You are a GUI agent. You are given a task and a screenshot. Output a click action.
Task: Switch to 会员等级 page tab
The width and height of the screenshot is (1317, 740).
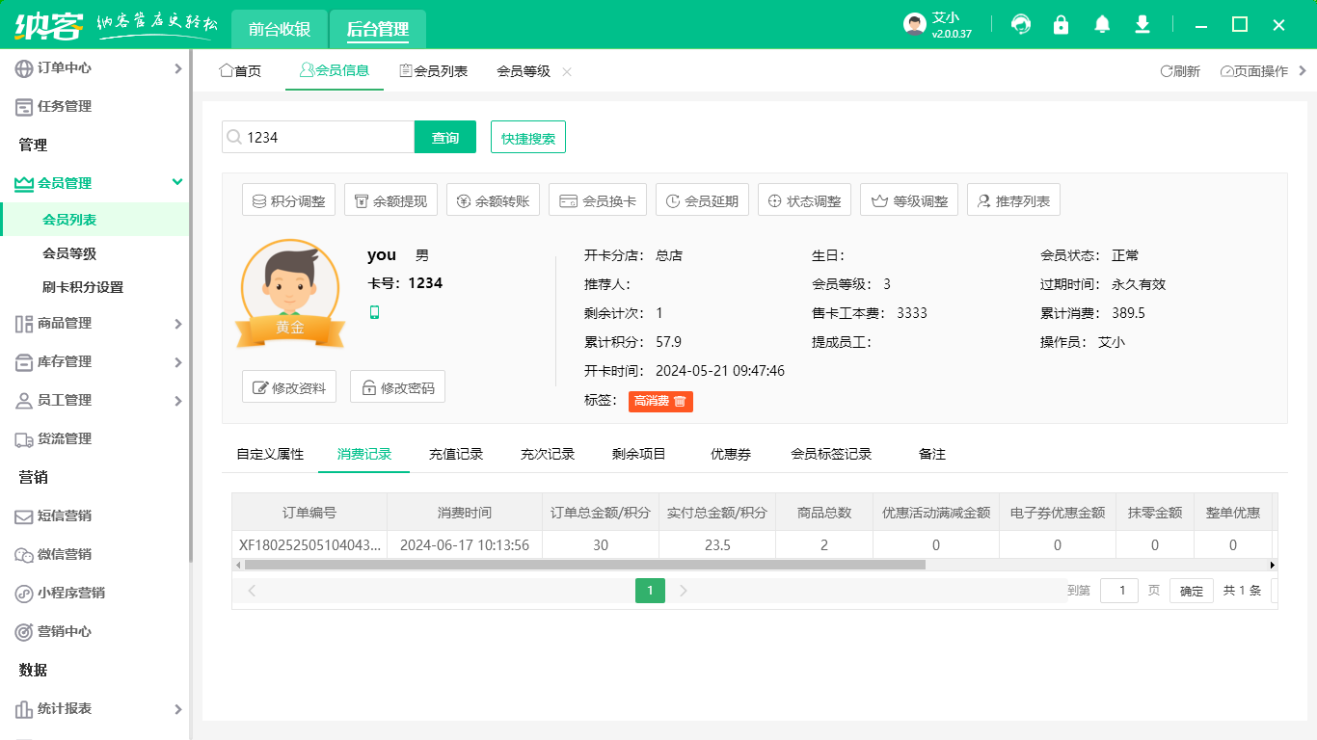524,70
